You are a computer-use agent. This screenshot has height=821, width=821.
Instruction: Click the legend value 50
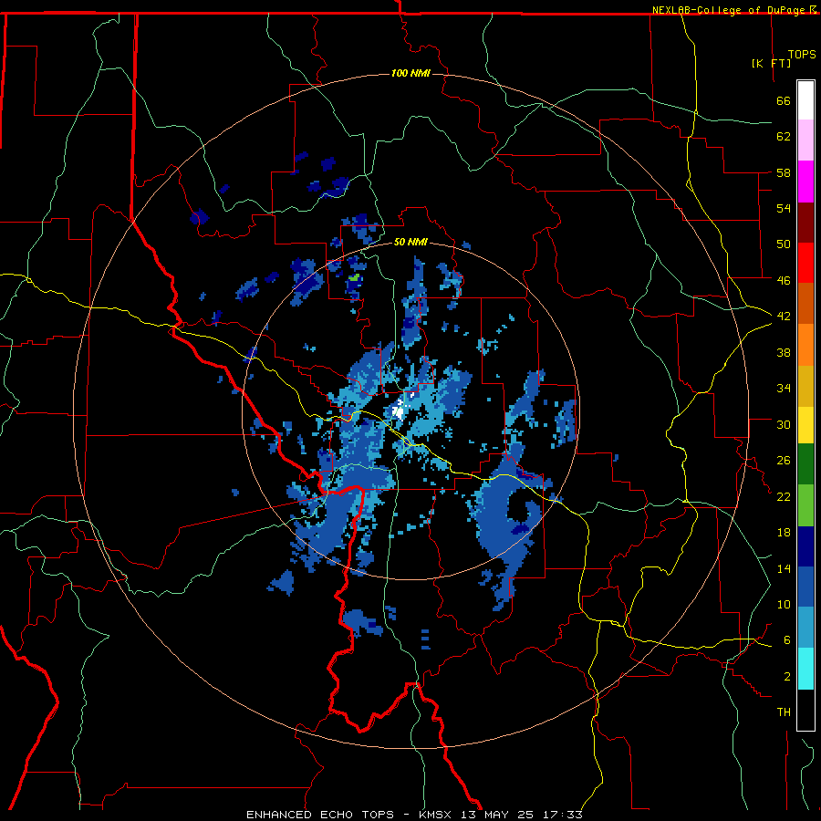(x=784, y=244)
